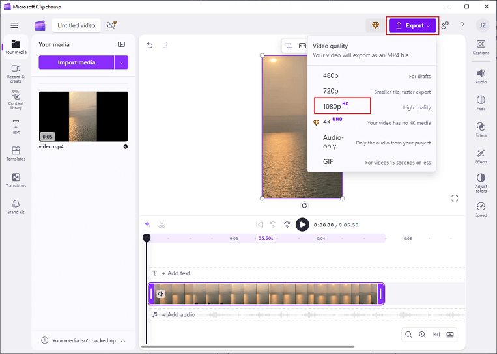The image size is (497, 354).
Task: Choose 720p export quality
Action: 372,91
